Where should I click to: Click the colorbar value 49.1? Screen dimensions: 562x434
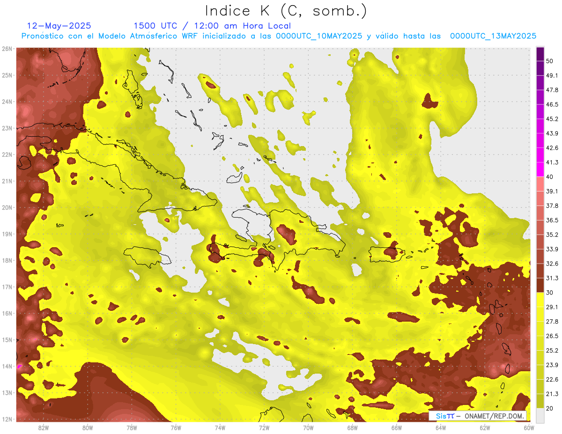(552, 75)
